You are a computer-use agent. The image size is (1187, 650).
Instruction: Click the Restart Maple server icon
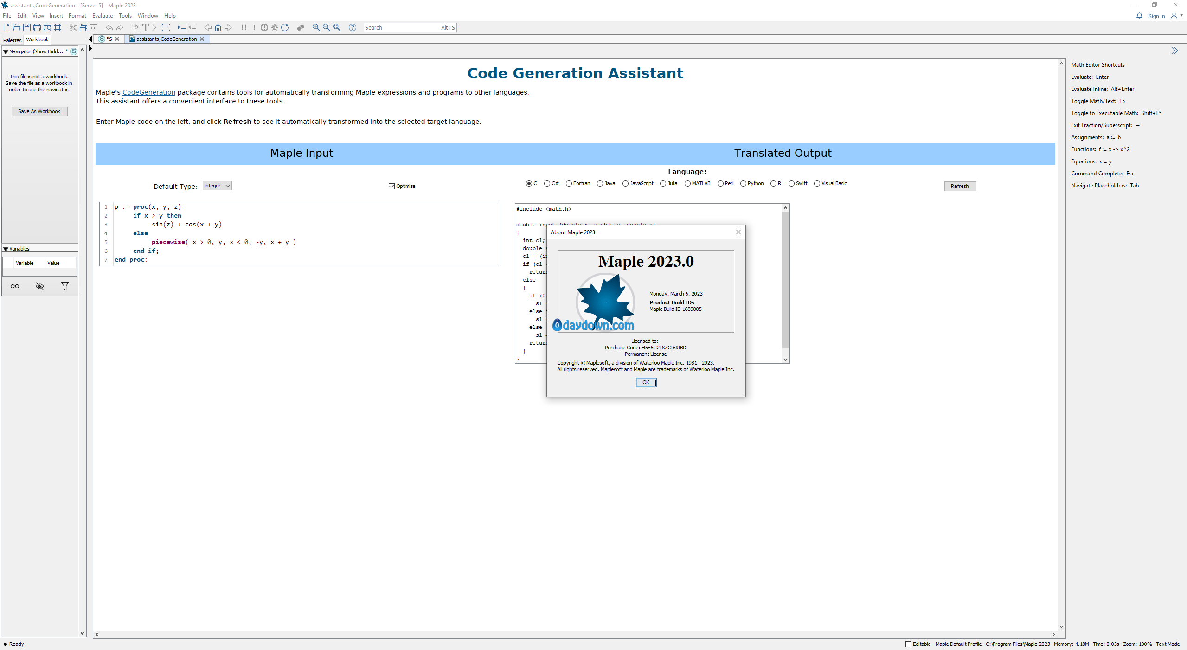coord(285,27)
